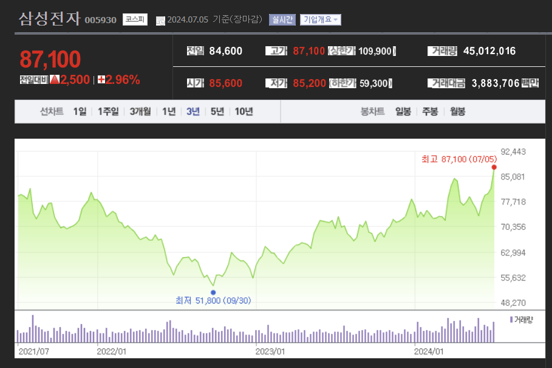
Task: Click the 전일 value 84,600
Action: tap(226, 51)
